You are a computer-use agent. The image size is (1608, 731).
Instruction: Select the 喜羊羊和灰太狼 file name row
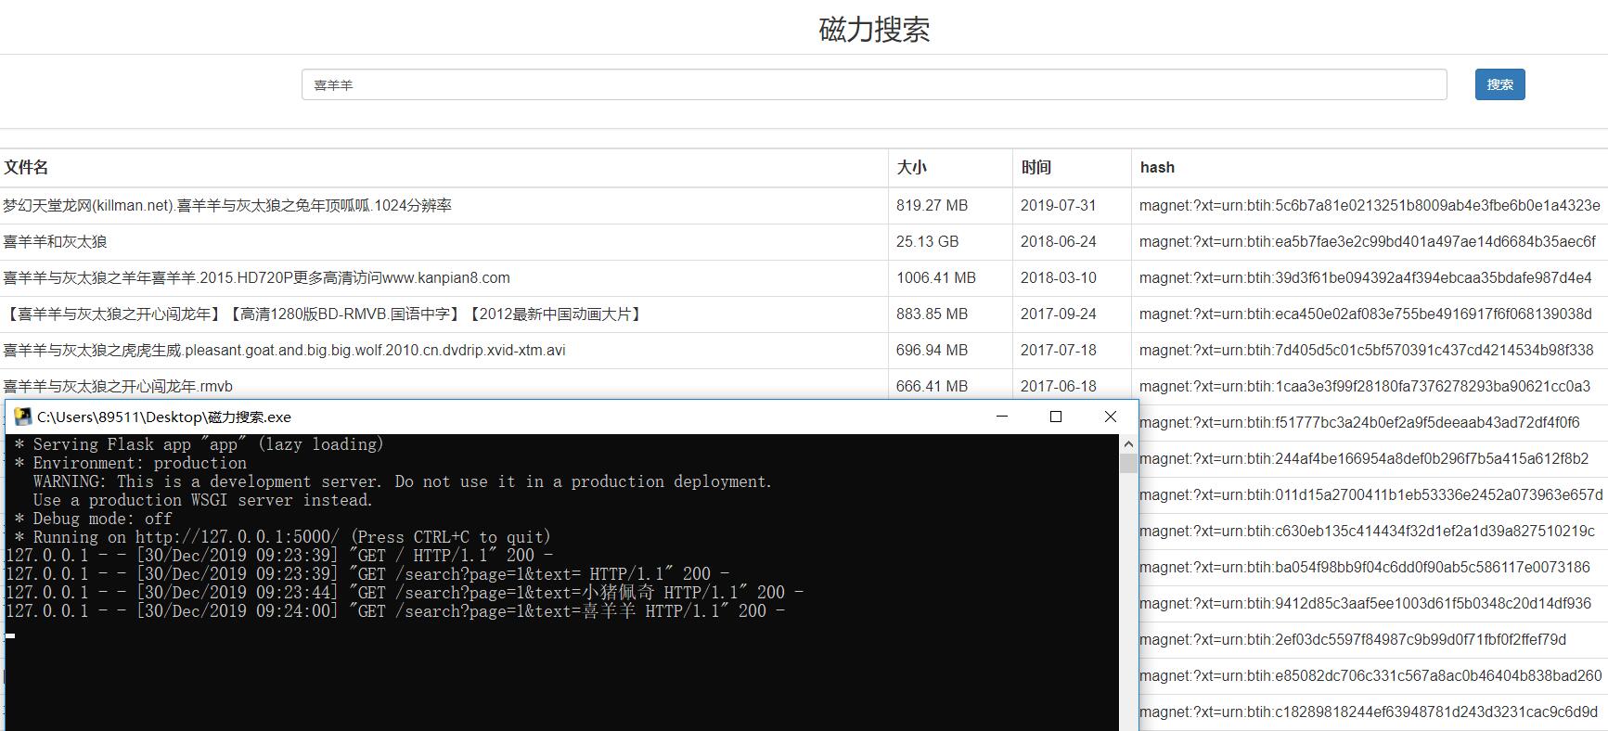pyautogui.click(x=56, y=242)
